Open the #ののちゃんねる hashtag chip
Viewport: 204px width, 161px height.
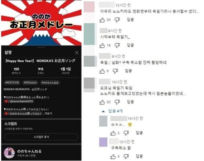coord(50,83)
